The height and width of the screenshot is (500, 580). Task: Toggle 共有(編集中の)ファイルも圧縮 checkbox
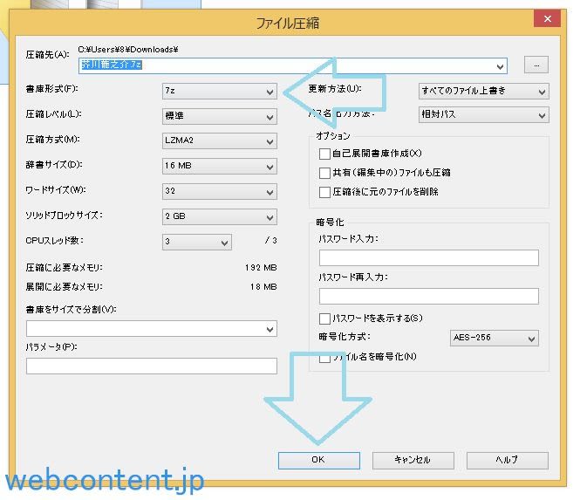click(325, 173)
